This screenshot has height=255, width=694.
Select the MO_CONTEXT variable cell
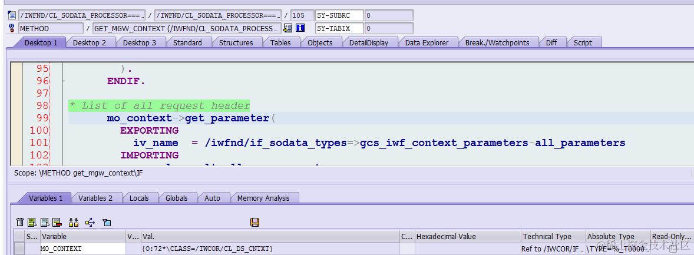(x=83, y=249)
